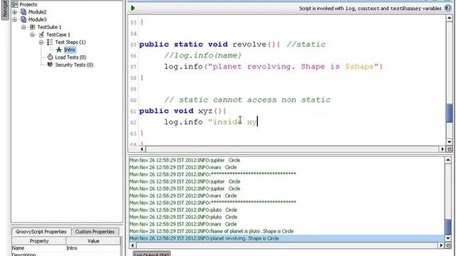Select TestSuite 1 label
This screenshot has height=256, width=456.
[x=49, y=27]
